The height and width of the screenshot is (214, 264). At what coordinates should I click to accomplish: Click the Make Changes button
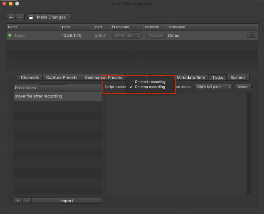(x=50, y=17)
